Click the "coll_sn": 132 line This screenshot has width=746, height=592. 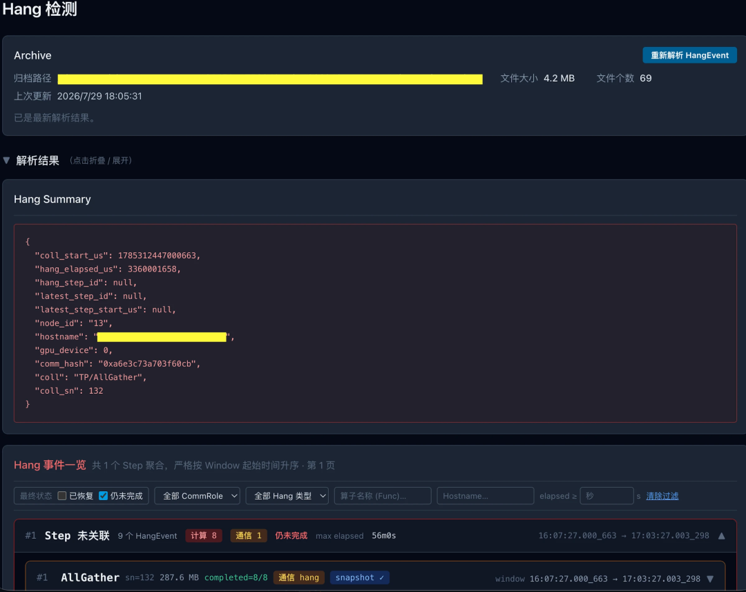coord(69,391)
